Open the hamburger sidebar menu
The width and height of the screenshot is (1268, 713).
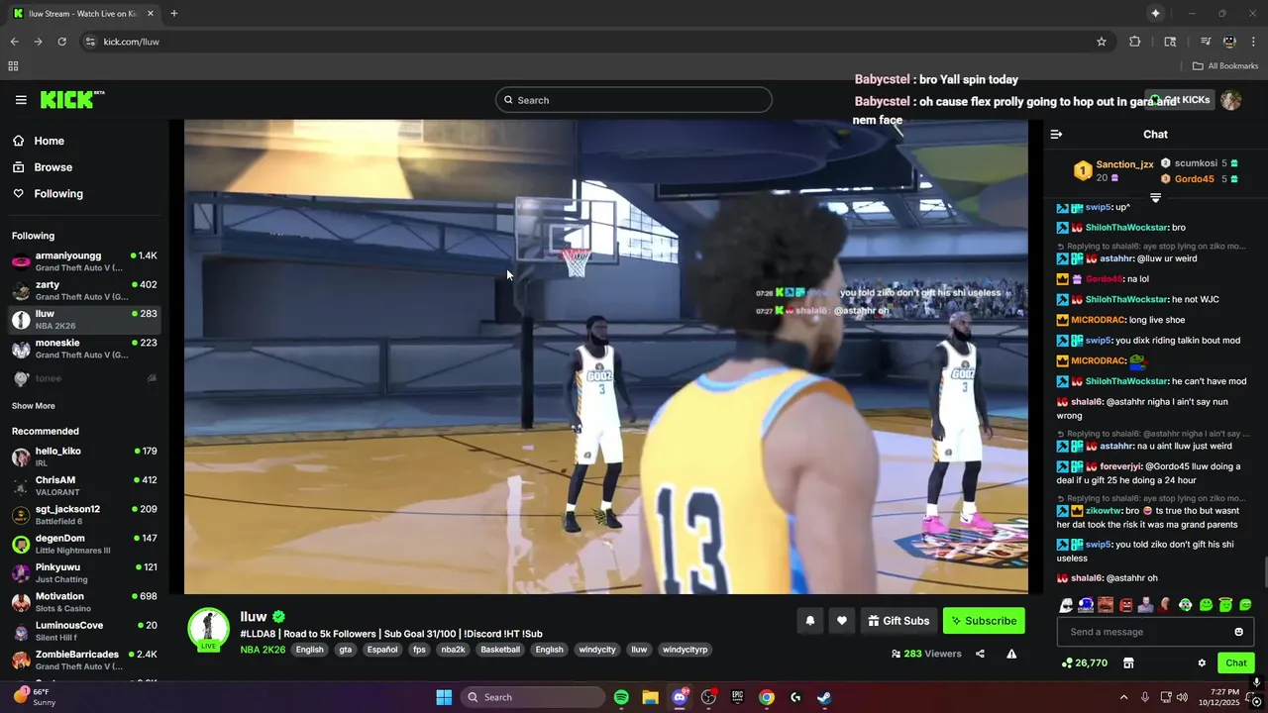[x=21, y=100]
